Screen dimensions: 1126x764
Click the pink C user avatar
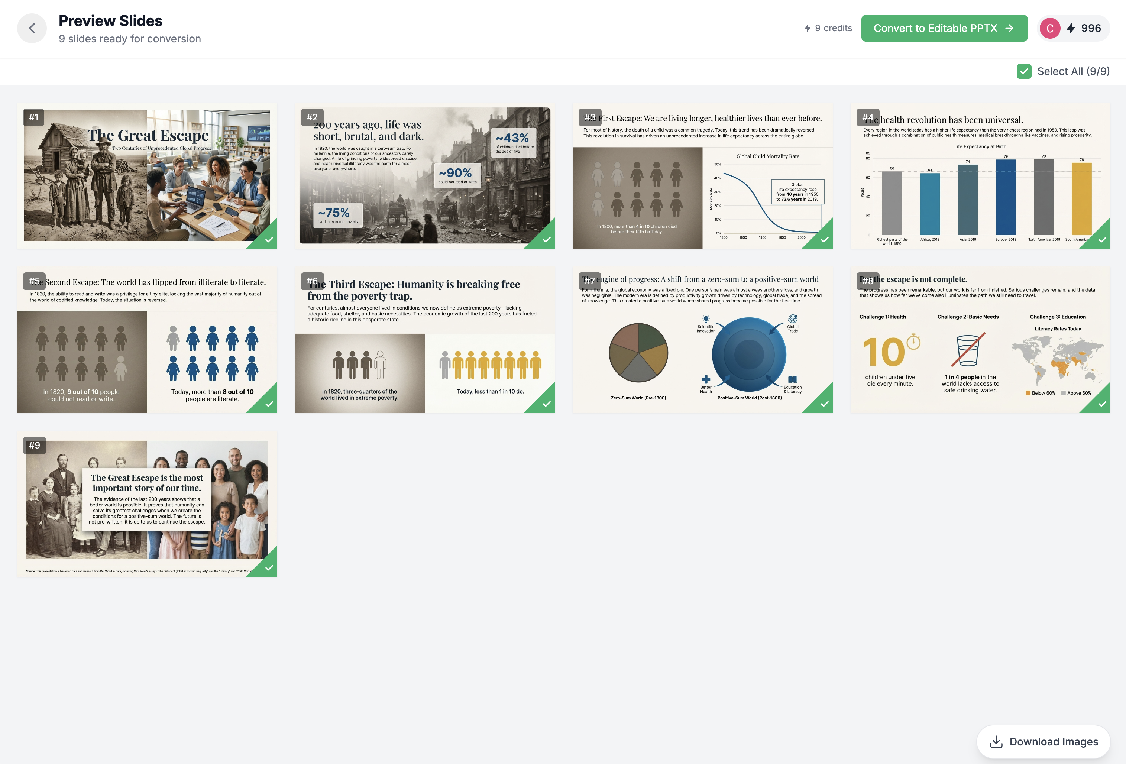(1050, 28)
